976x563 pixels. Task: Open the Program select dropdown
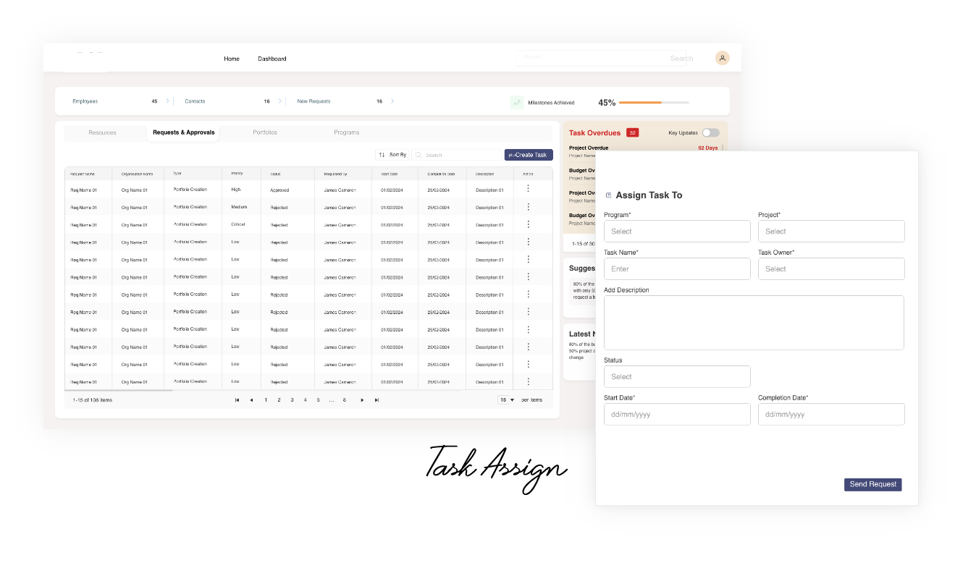click(677, 232)
